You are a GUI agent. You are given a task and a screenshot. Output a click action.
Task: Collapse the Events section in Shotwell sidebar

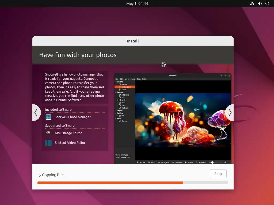click(116, 92)
